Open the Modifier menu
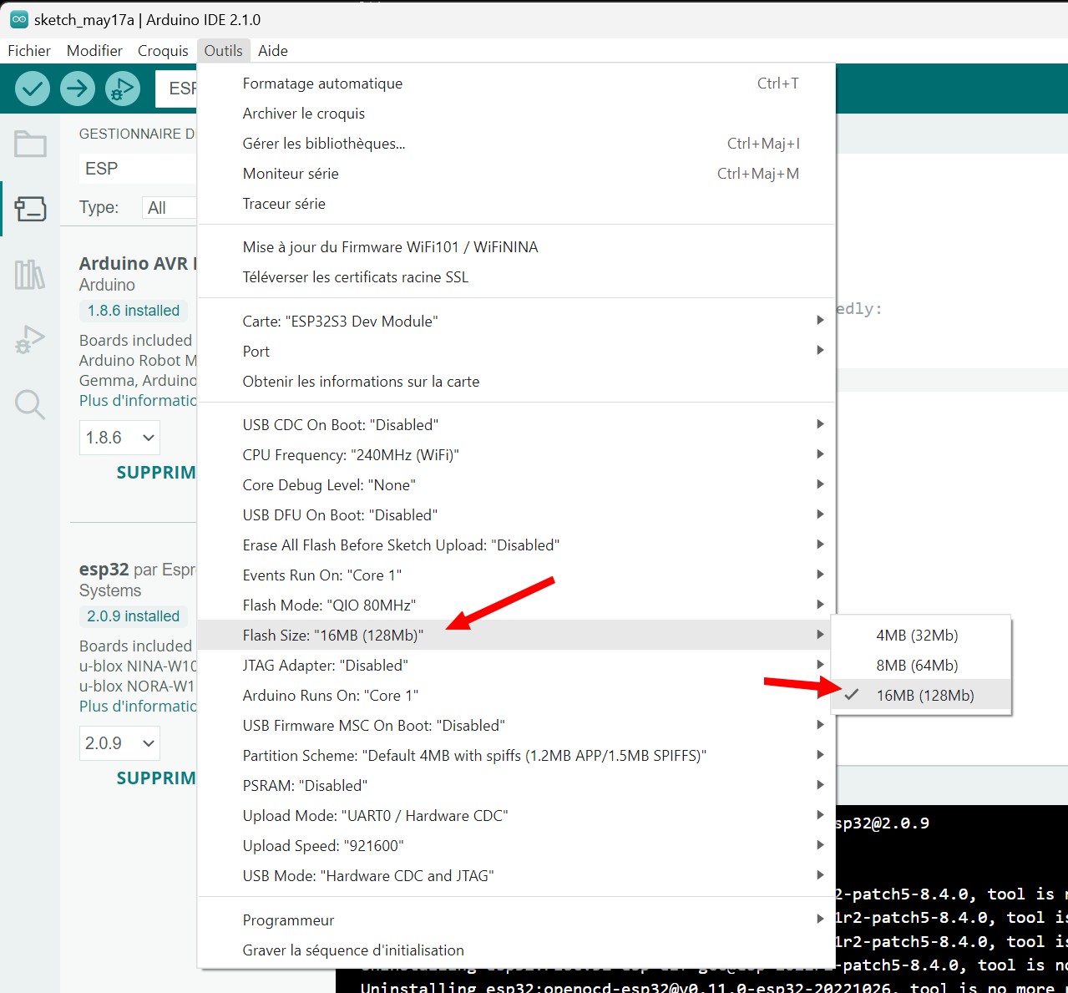This screenshot has width=1068, height=993. 94,51
